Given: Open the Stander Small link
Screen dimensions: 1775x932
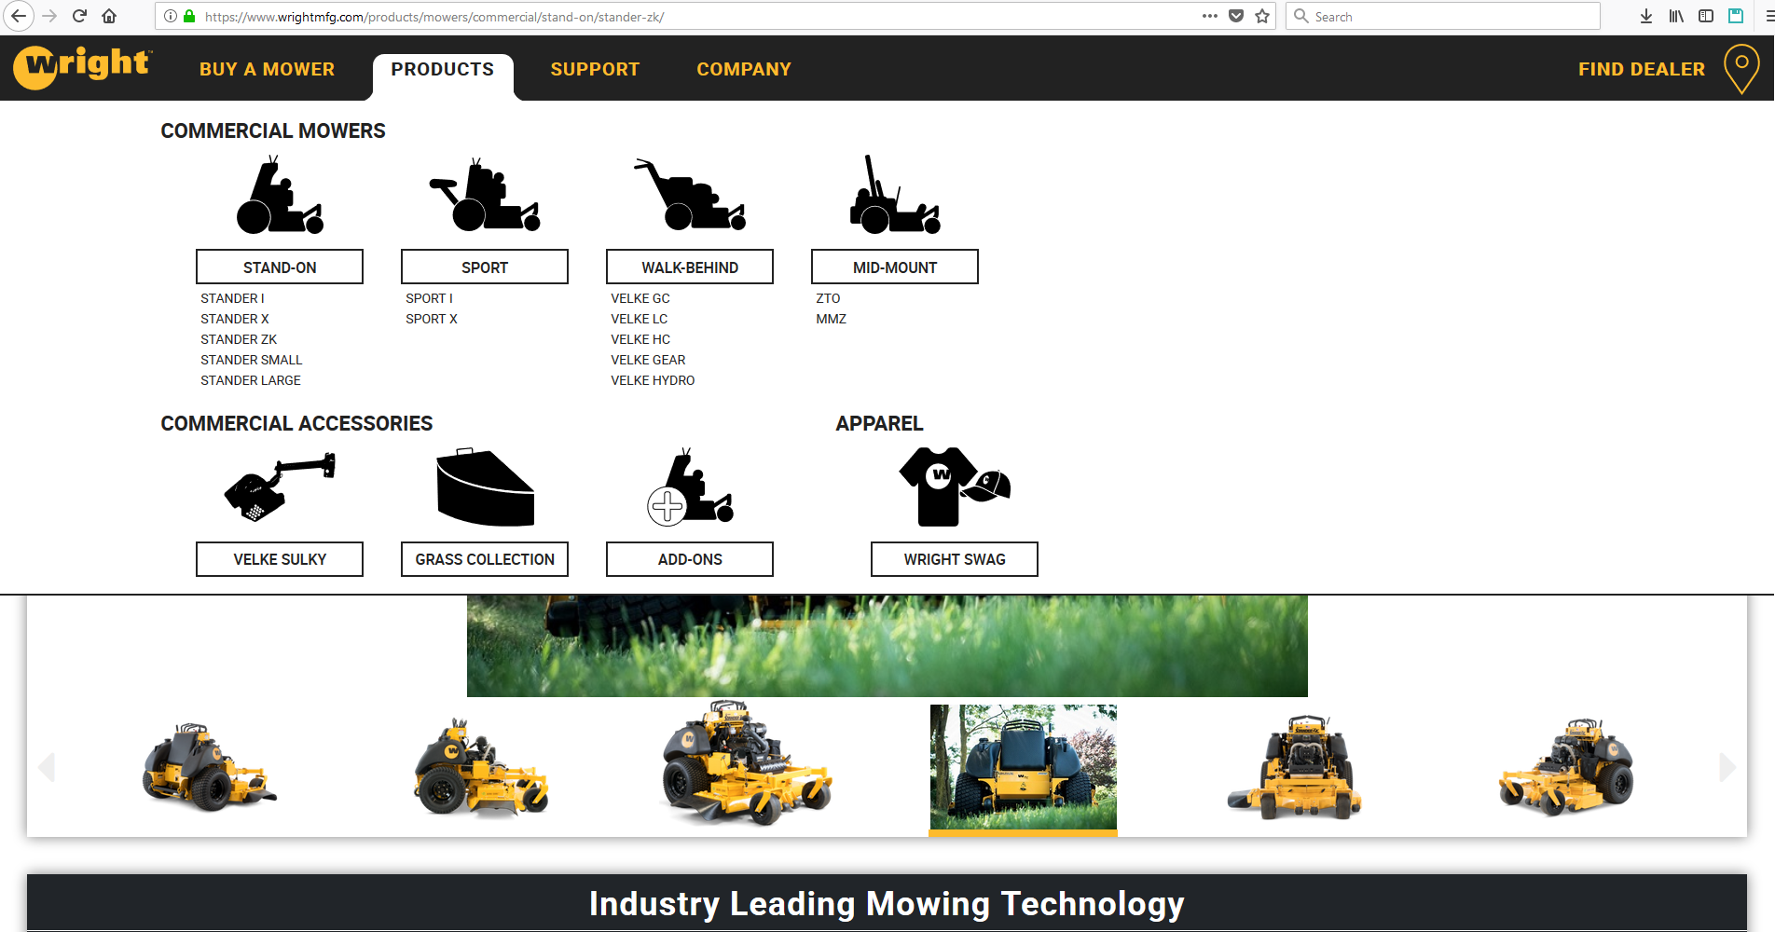Looking at the screenshot, I should click(252, 360).
